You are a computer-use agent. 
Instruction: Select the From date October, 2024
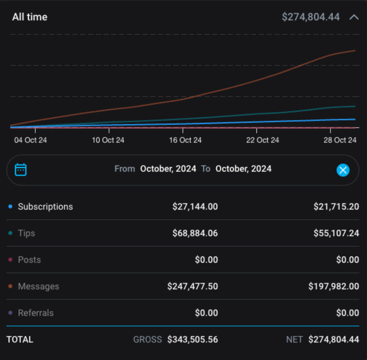click(x=168, y=169)
